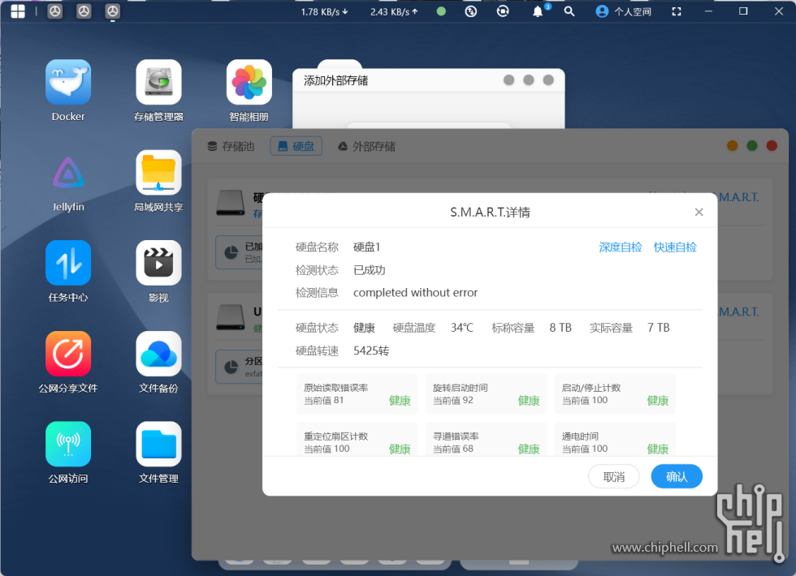Open the Docker app icon
Viewport: 796px width, 576px height.
[x=68, y=83]
